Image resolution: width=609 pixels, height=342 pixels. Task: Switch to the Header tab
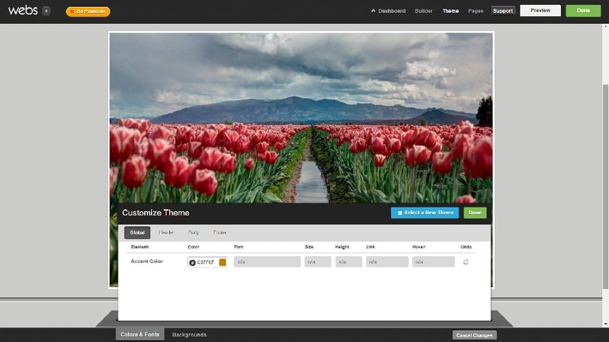click(166, 232)
